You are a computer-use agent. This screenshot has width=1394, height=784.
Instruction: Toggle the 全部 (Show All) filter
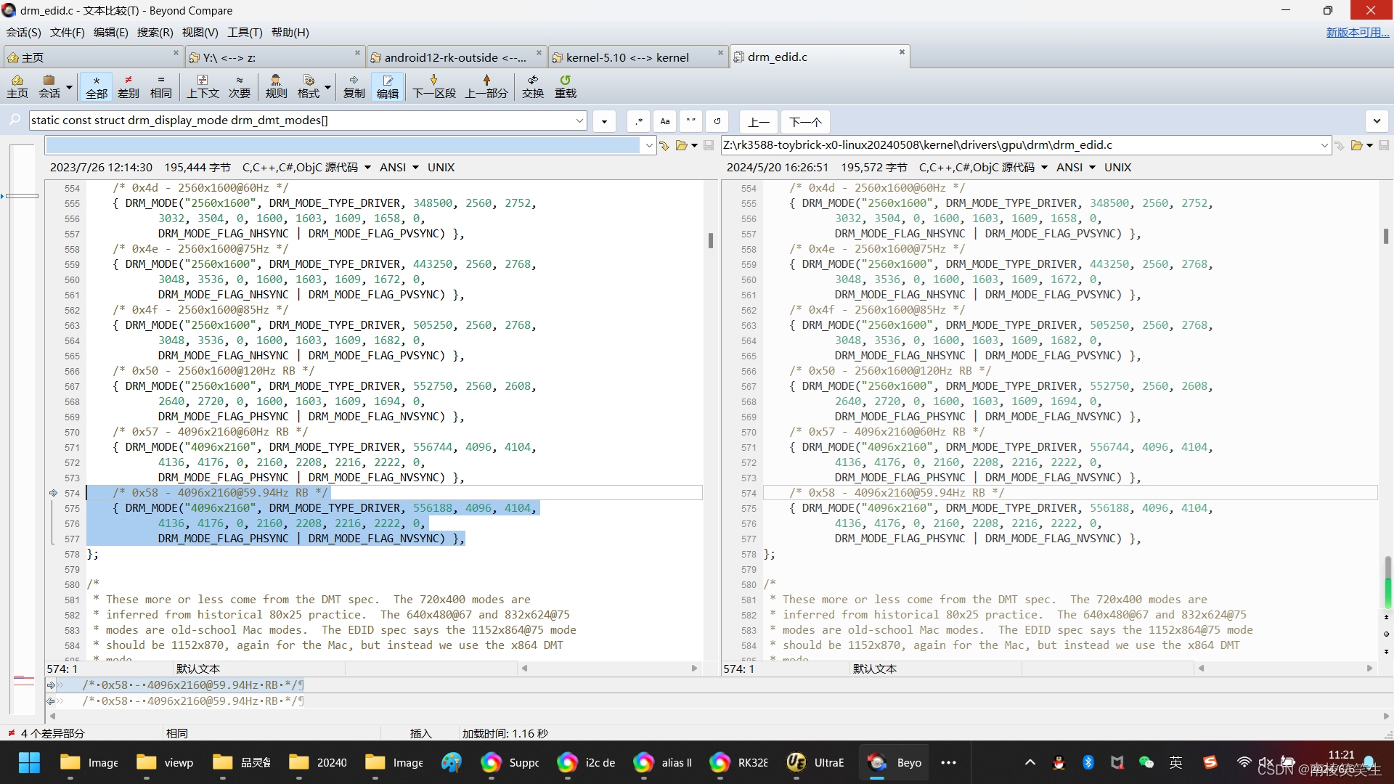[x=97, y=86]
